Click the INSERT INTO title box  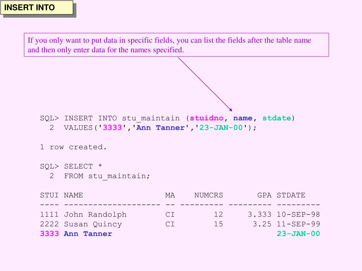tap(37, 8)
